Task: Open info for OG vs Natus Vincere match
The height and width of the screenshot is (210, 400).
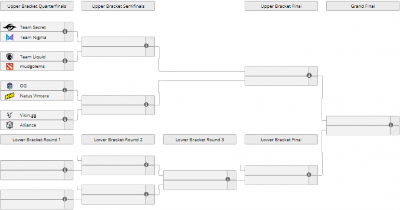Action: [65, 90]
